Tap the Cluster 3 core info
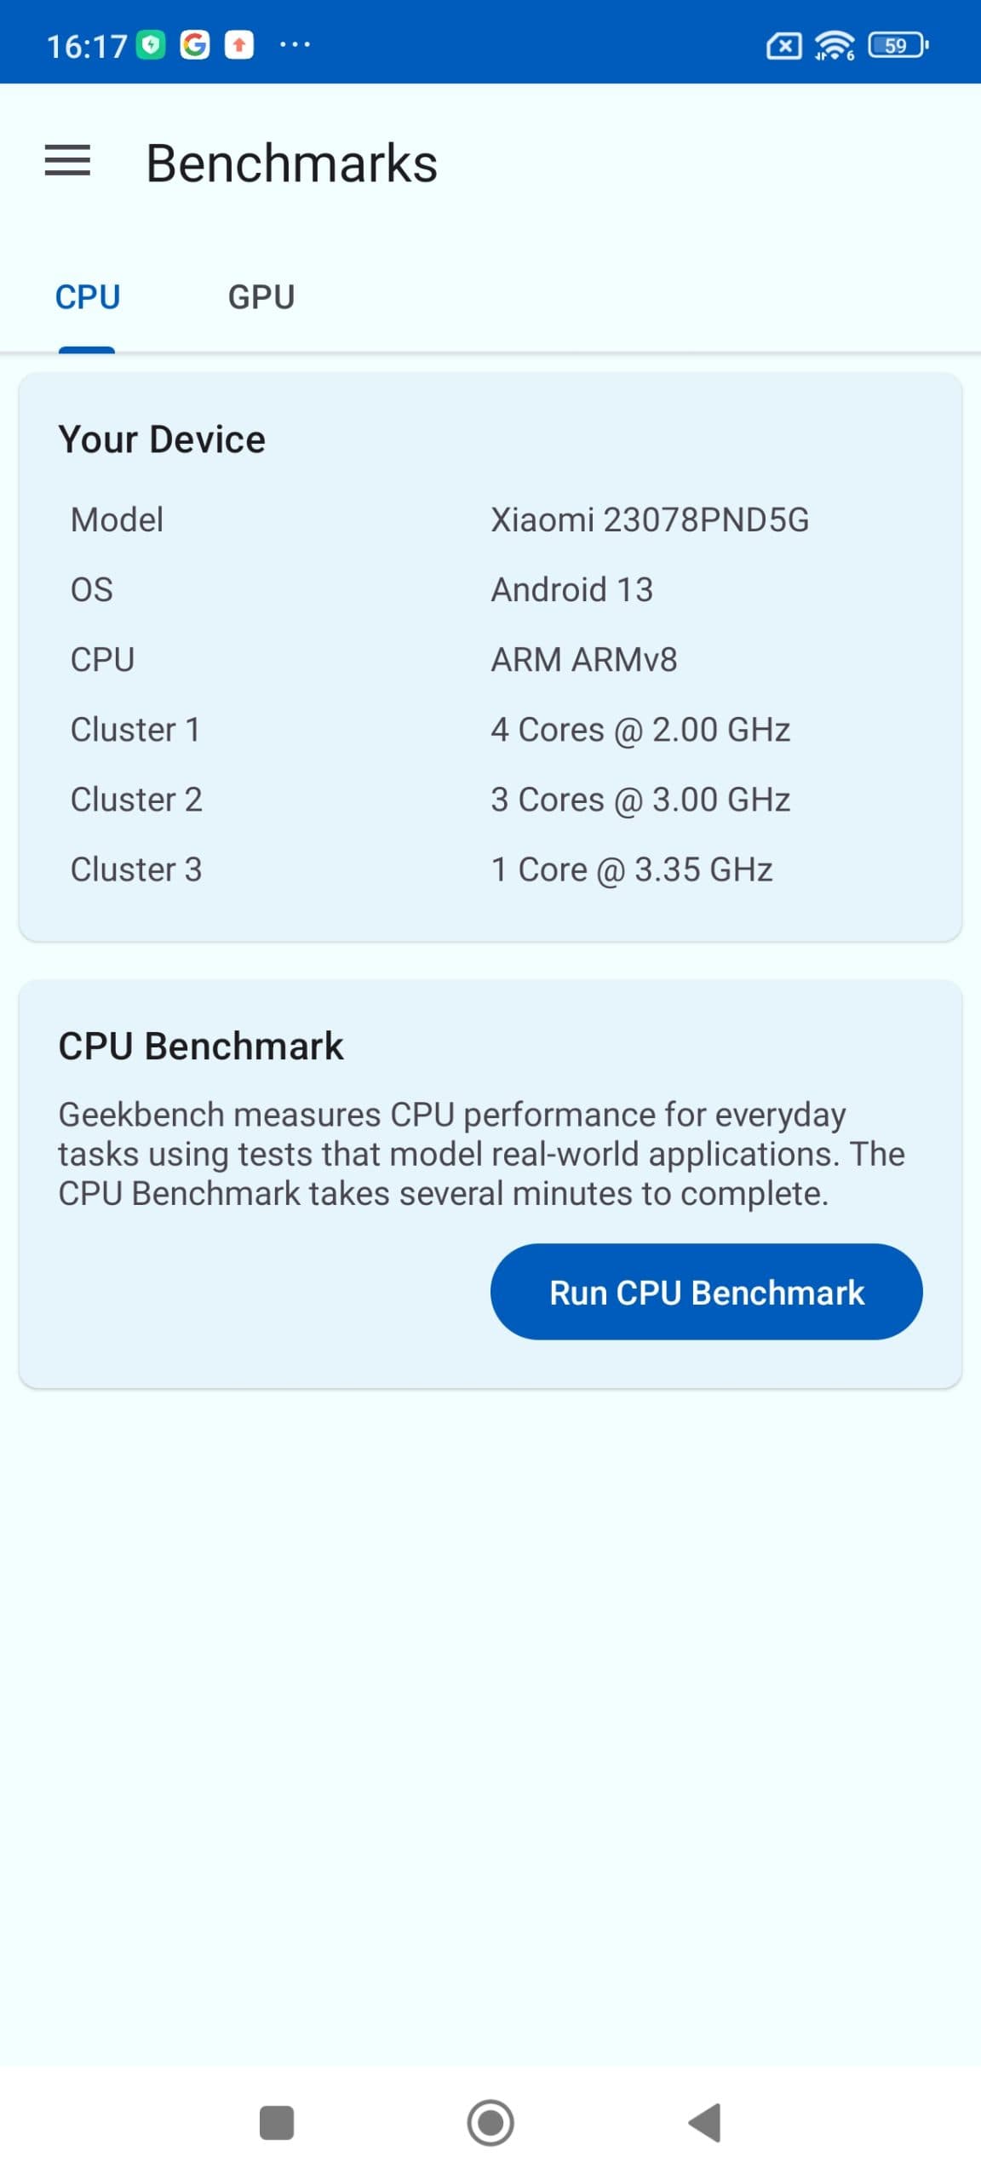Viewport: 981px width, 2180px height. (x=631, y=869)
